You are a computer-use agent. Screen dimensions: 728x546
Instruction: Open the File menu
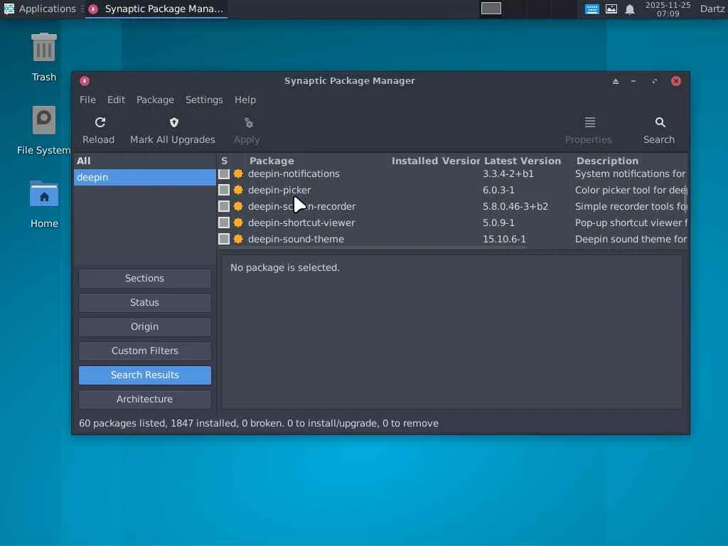(87, 100)
